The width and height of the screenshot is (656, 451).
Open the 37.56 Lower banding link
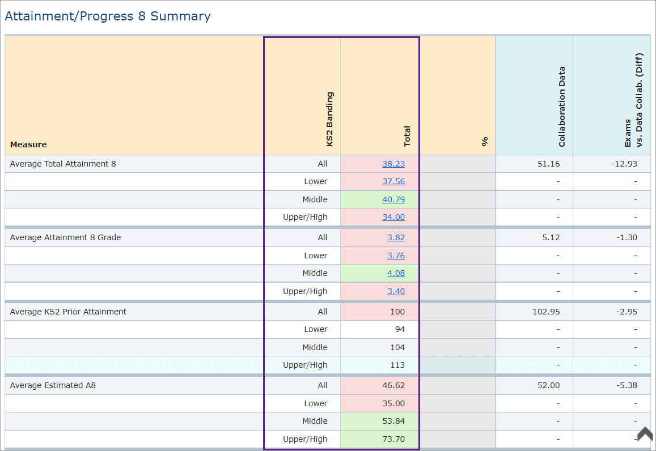tap(393, 181)
